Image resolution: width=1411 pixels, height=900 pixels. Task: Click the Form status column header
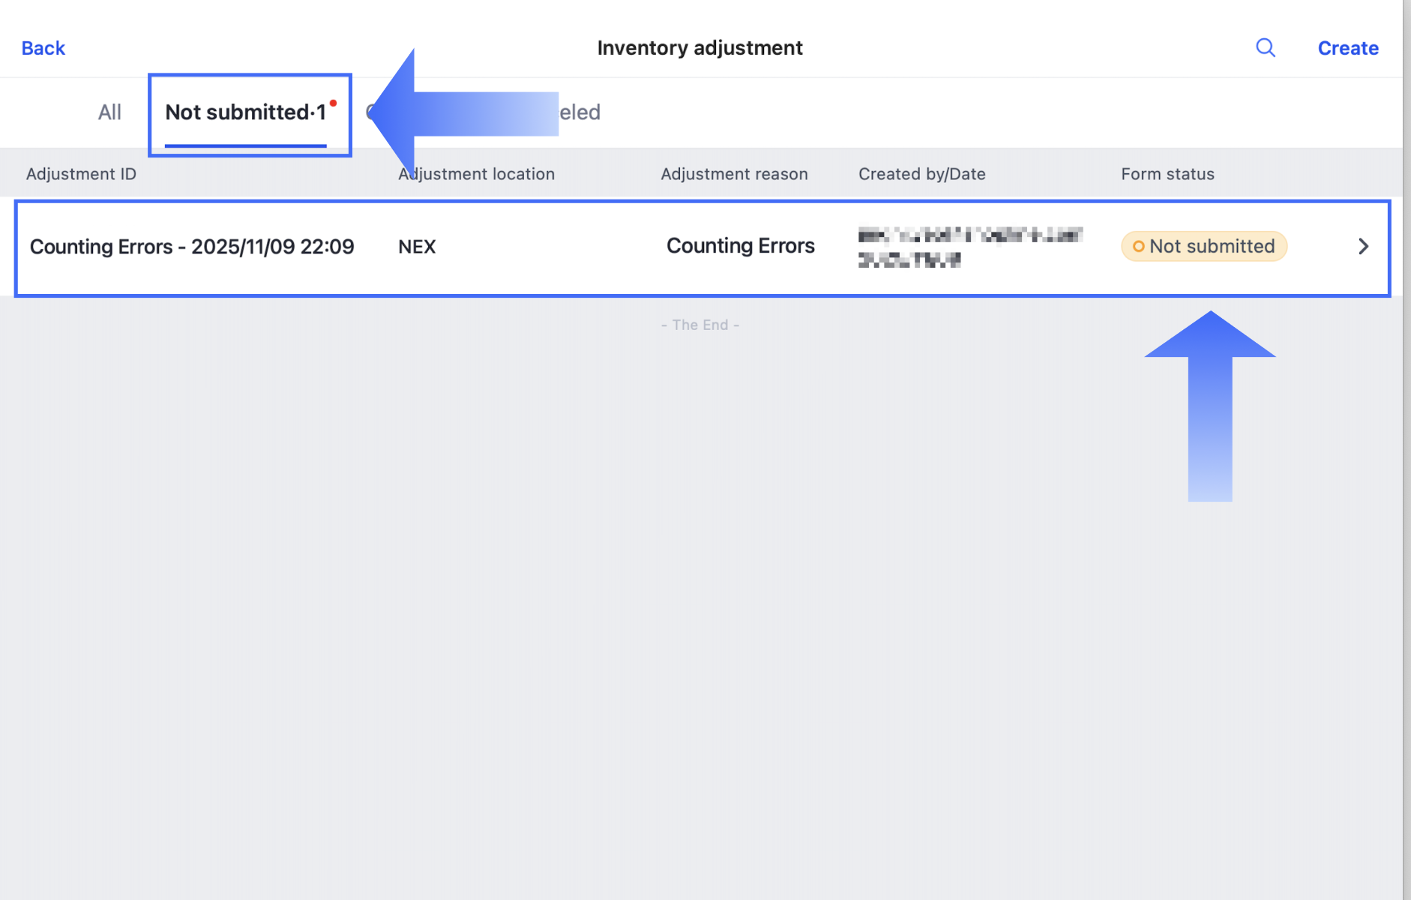click(x=1167, y=174)
